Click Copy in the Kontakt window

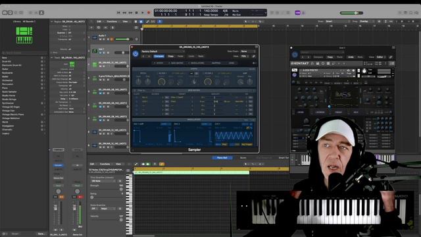(330, 57)
